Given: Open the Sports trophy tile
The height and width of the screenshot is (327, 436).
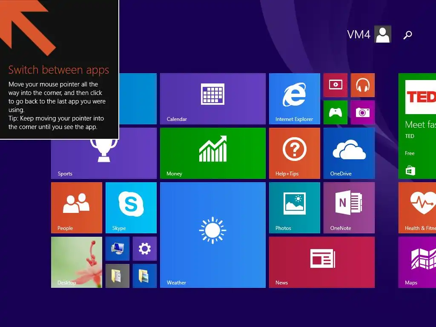Looking at the screenshot, I should coord(104,159).
